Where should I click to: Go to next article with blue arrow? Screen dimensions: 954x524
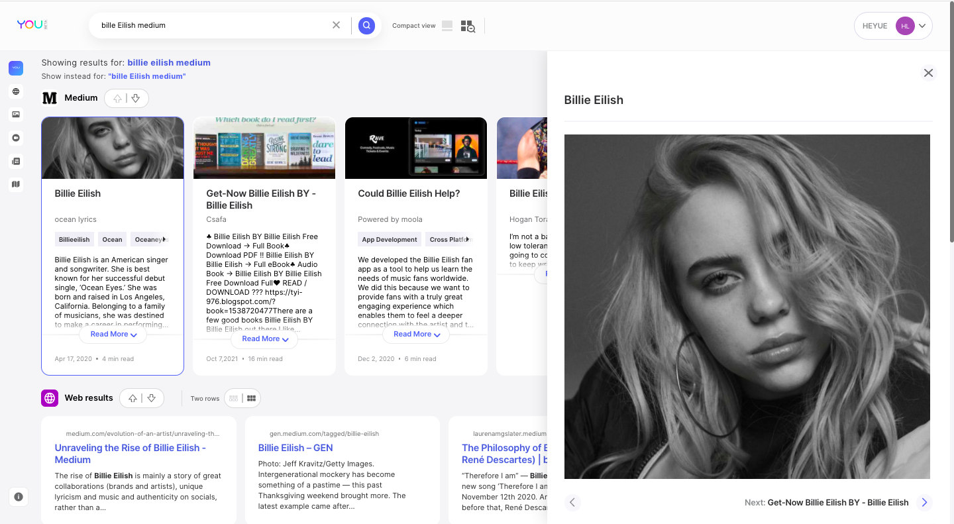(x=924, y=502)
